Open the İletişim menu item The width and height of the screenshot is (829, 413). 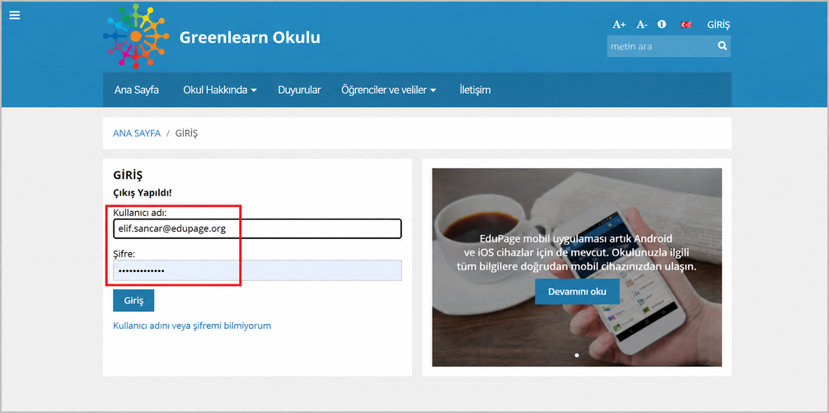[x=475, y=90]
